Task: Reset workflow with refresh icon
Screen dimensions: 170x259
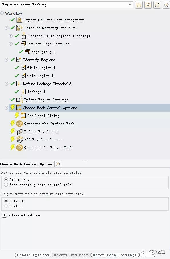Action: [x=157, y=5]
